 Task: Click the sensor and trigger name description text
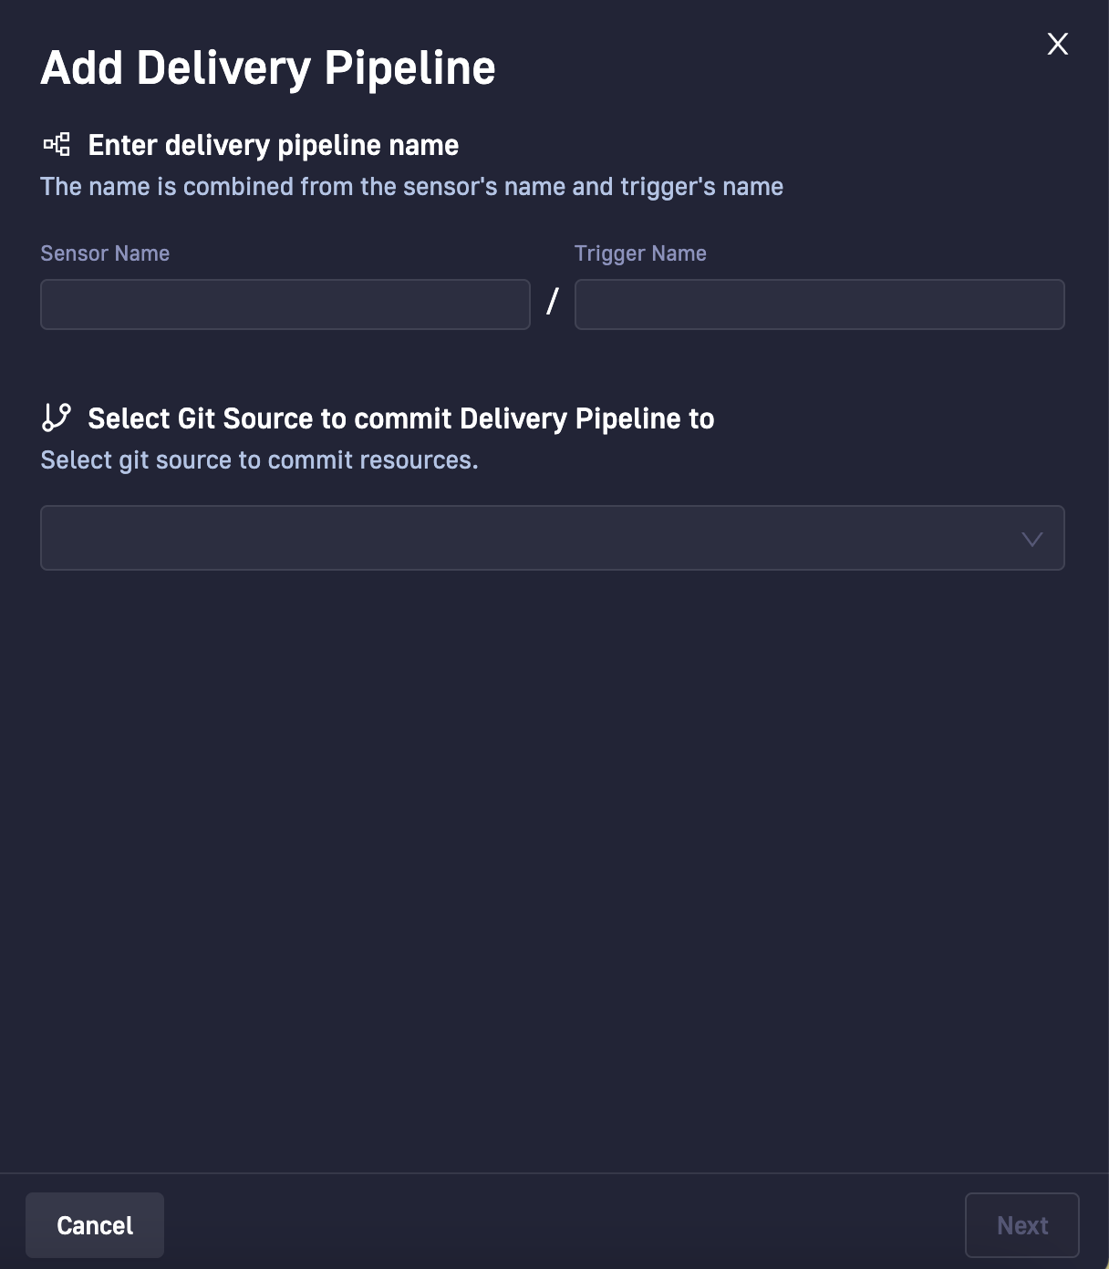412,187
